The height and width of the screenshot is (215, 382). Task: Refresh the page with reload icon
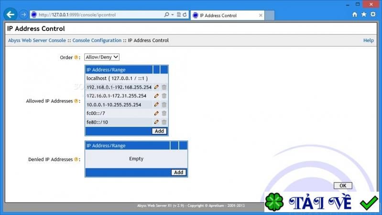coord(185,15)
